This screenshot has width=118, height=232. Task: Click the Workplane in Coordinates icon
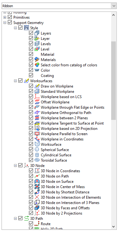[37, 139]
